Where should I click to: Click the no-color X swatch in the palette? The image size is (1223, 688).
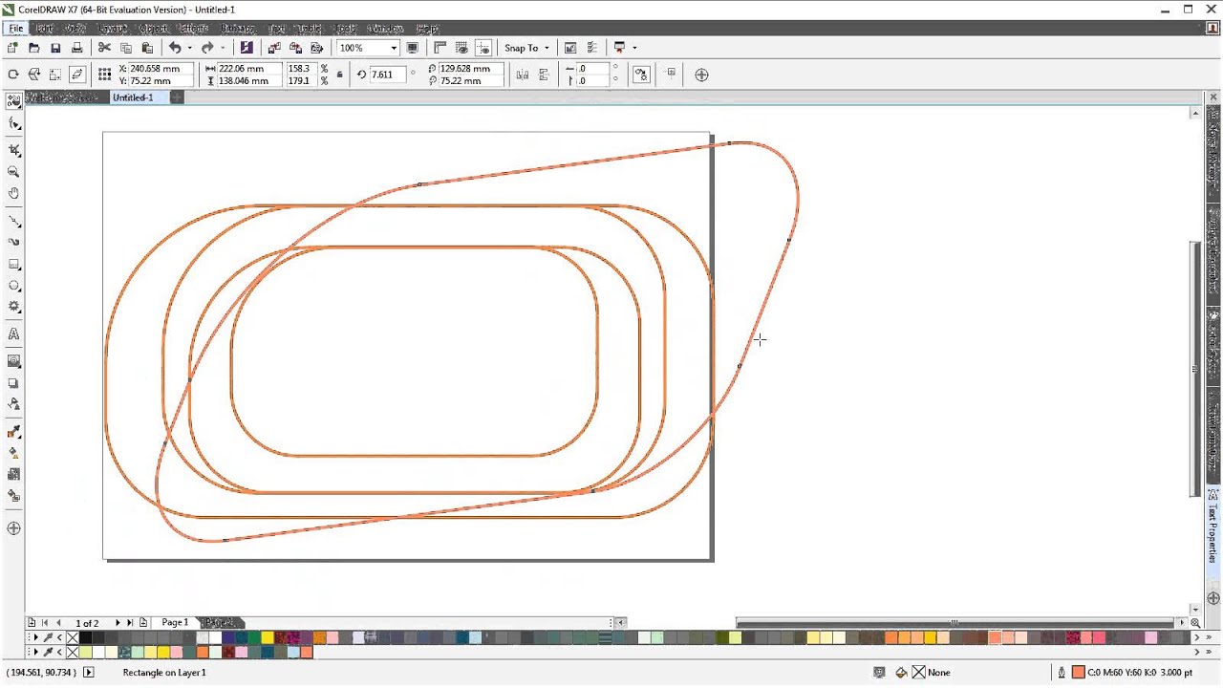[x=73, y=637]
